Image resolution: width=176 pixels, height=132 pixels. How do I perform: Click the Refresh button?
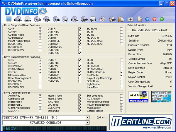point(101,117)
